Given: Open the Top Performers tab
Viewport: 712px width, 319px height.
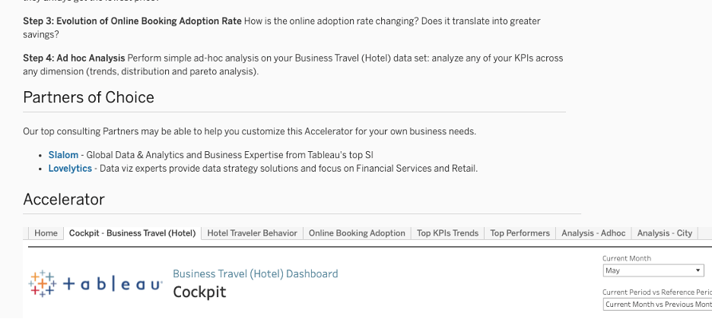Looking at the screenshot, I should [520, 233].
